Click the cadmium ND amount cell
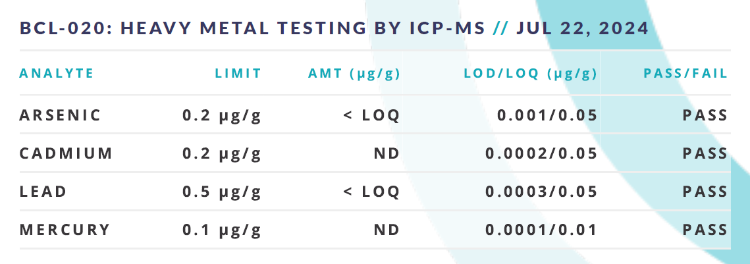This screenshot has width=750, height=264. [387, 153]
